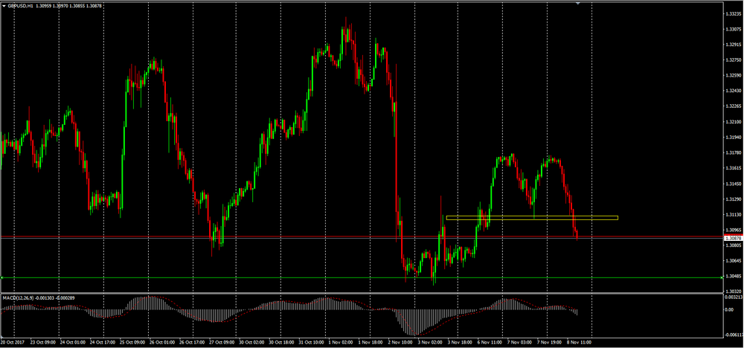Viewport: 744px width, 348px height.
Task: Click the -0.006117 MACD scale value
Action: tap(733, 335)
